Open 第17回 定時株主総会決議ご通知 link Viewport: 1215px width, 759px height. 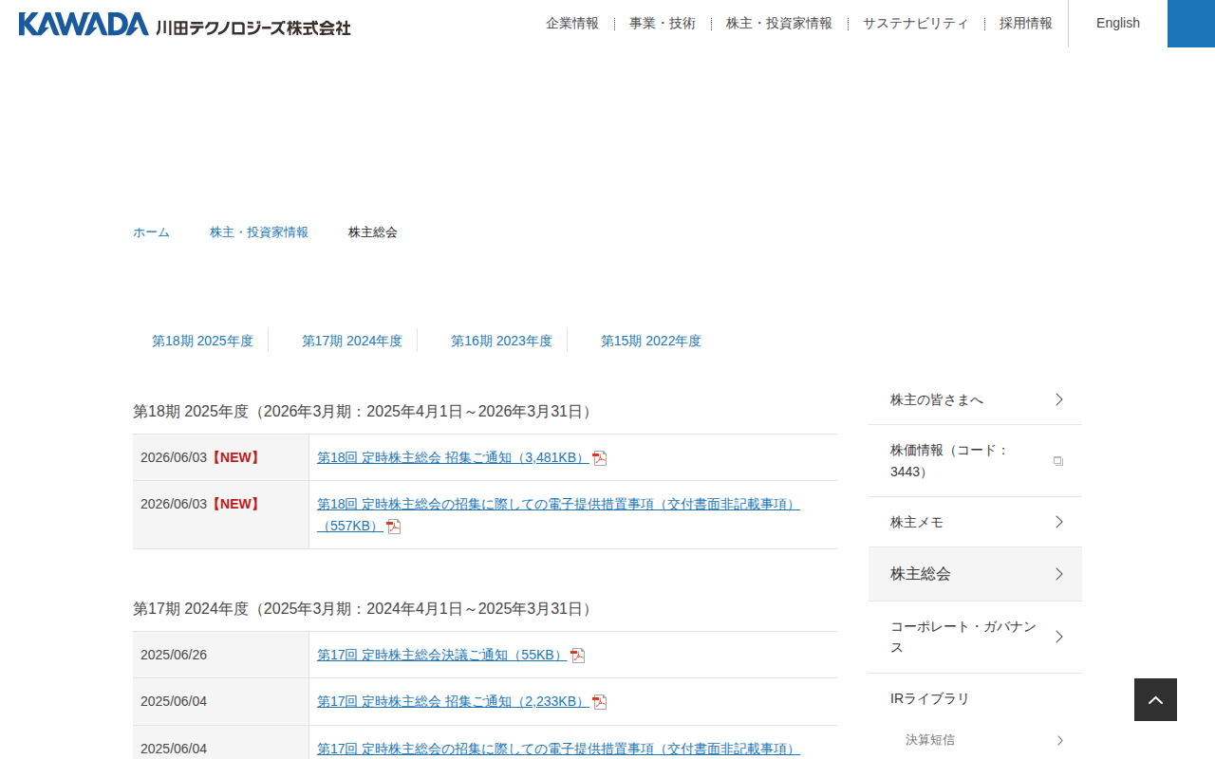[442, 655]
